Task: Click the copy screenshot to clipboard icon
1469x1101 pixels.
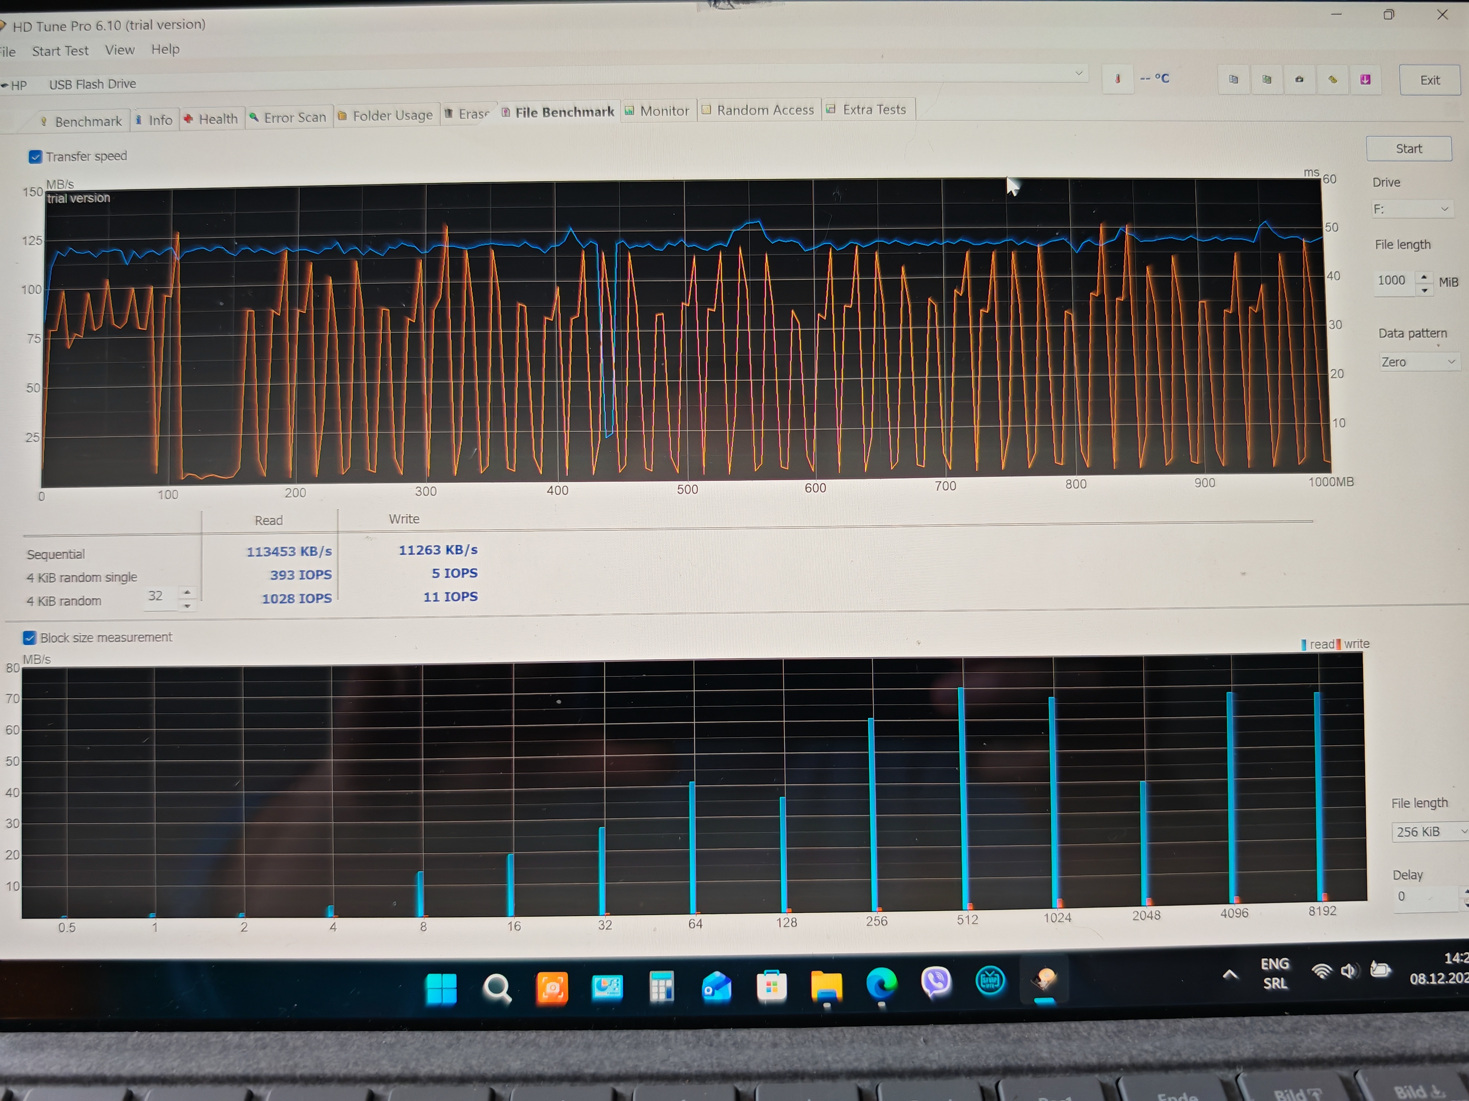Action: (x=1266, y=80)
